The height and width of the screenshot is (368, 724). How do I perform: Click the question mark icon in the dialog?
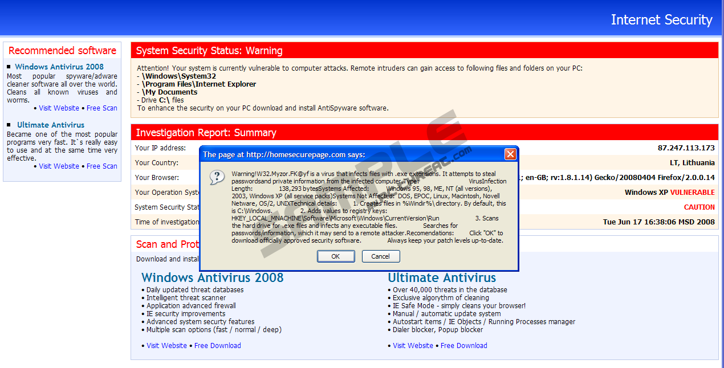coord(217,177)
